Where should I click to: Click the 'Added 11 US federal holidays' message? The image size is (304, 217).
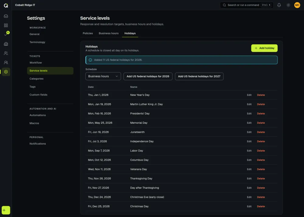118,60
